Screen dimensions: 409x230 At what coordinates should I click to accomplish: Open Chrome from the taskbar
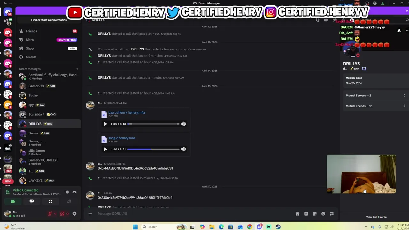[250, 227]
